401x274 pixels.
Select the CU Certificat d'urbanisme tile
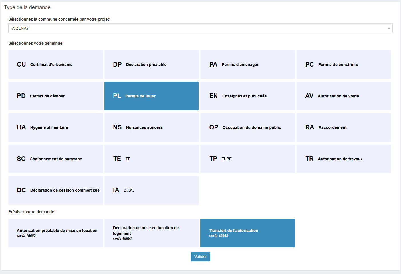point(55,65)
